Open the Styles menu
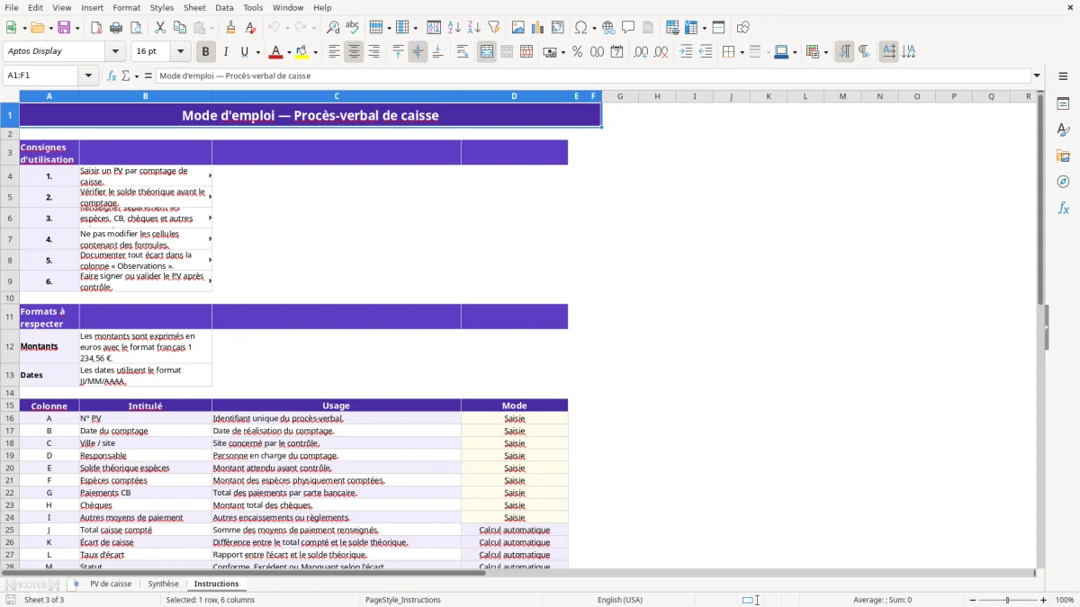Image resolution: width=1080 pixels, height=607 pixels. click(x=162, y=7)
